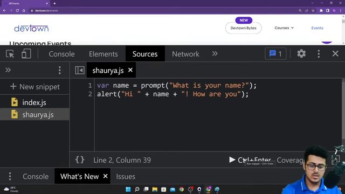345x194 pixels.
Task: Create a New snippet
Action: pos(34,87)
